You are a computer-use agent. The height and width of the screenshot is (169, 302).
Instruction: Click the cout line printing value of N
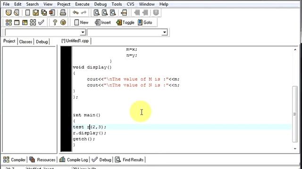pyautogui.click(x=133, y=85)
